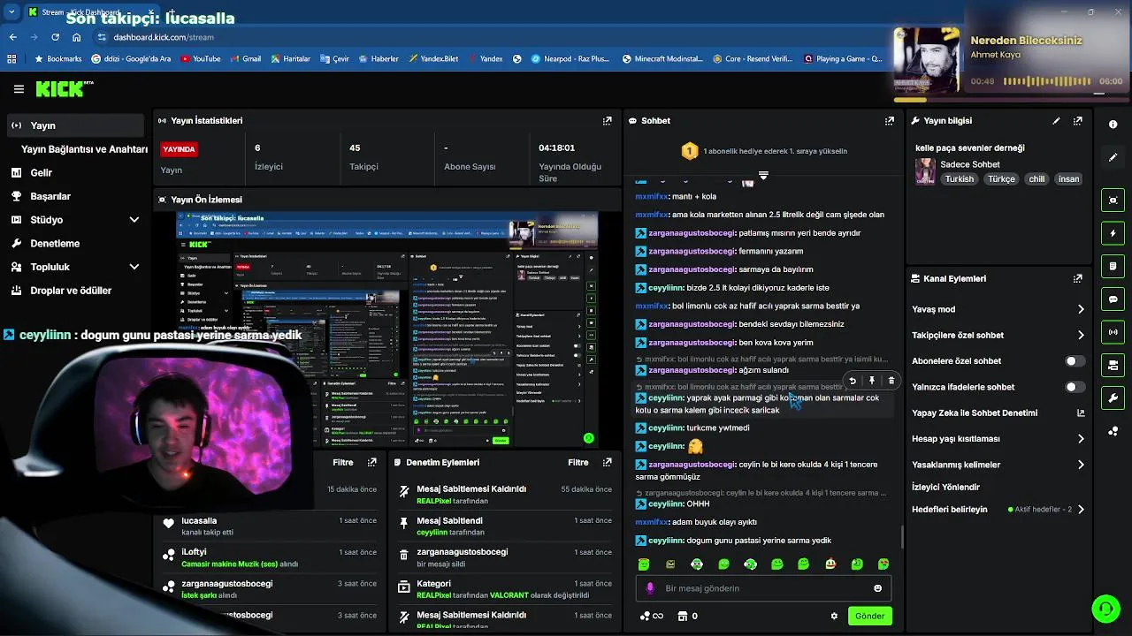Click the İzleyici Yönlendir option
The width and height of the screenshot is (1132, 636).
coord(945,487)
